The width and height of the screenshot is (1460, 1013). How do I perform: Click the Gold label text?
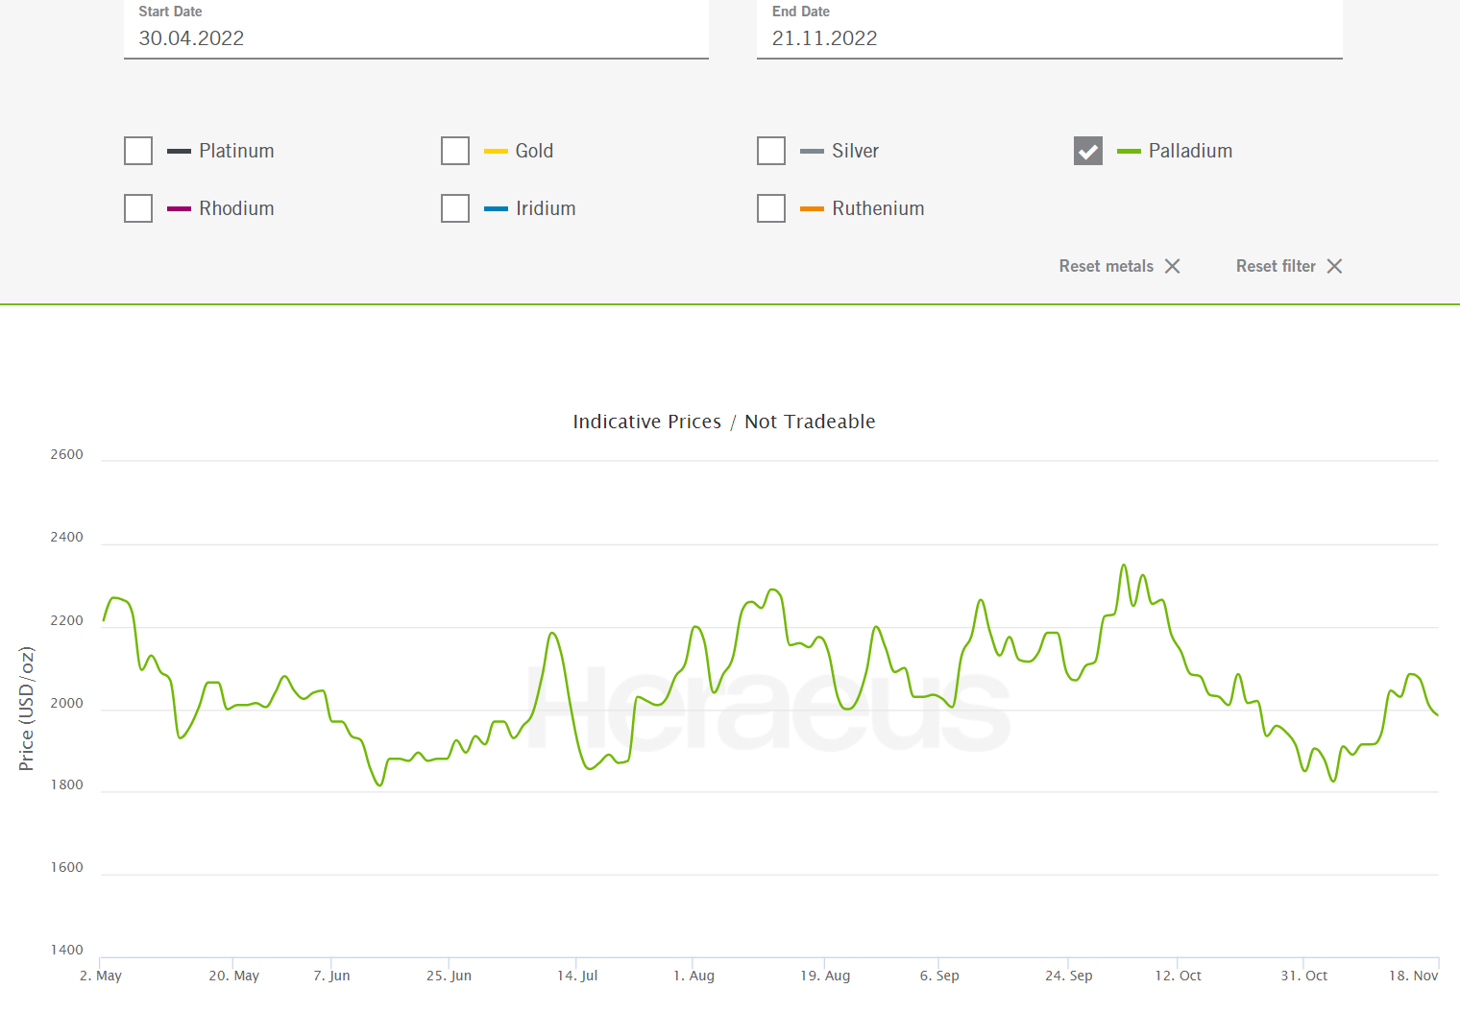534,151
